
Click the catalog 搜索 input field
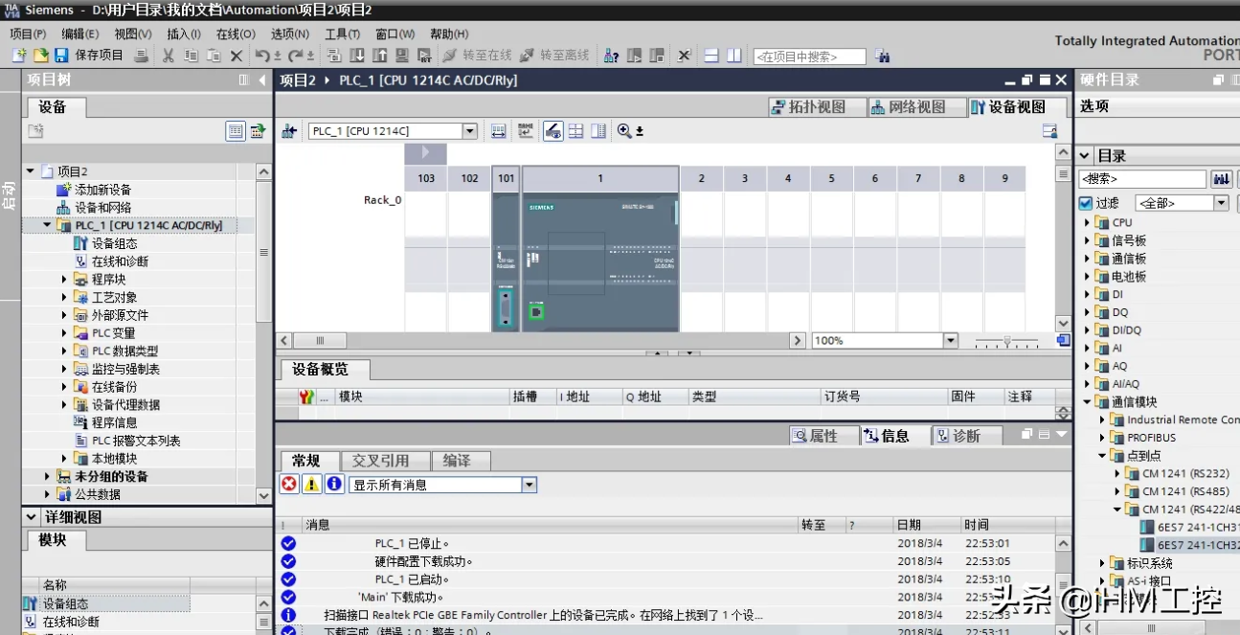point(1142,179)
